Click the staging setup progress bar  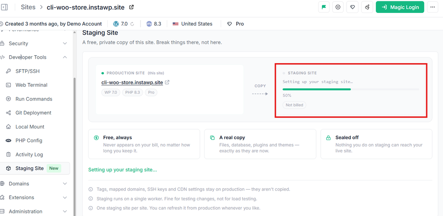[x=351, y=89]
